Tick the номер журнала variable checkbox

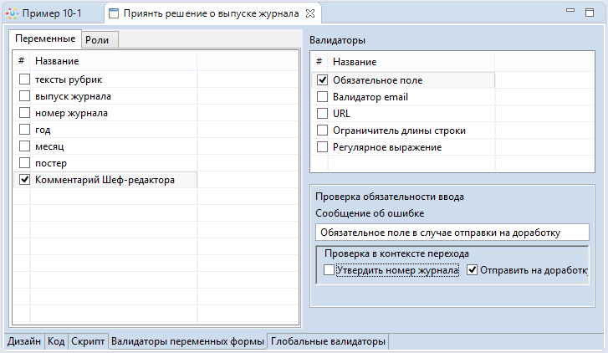pos(24,113)
